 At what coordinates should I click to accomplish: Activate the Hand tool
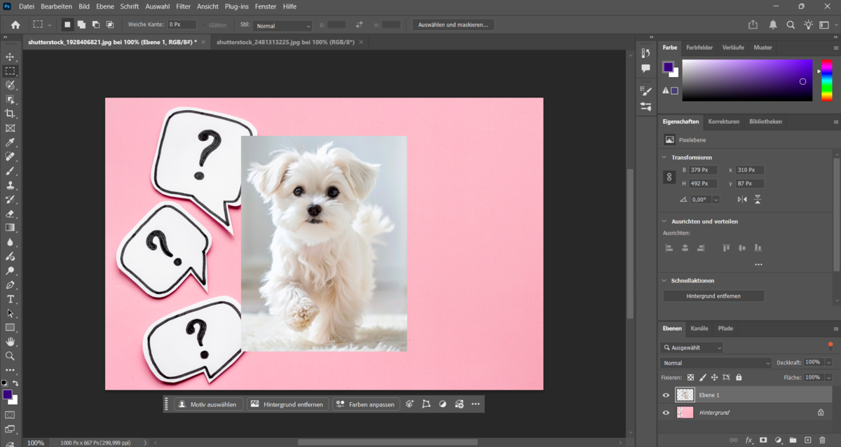pyautogui.click(x=10, y=342)
